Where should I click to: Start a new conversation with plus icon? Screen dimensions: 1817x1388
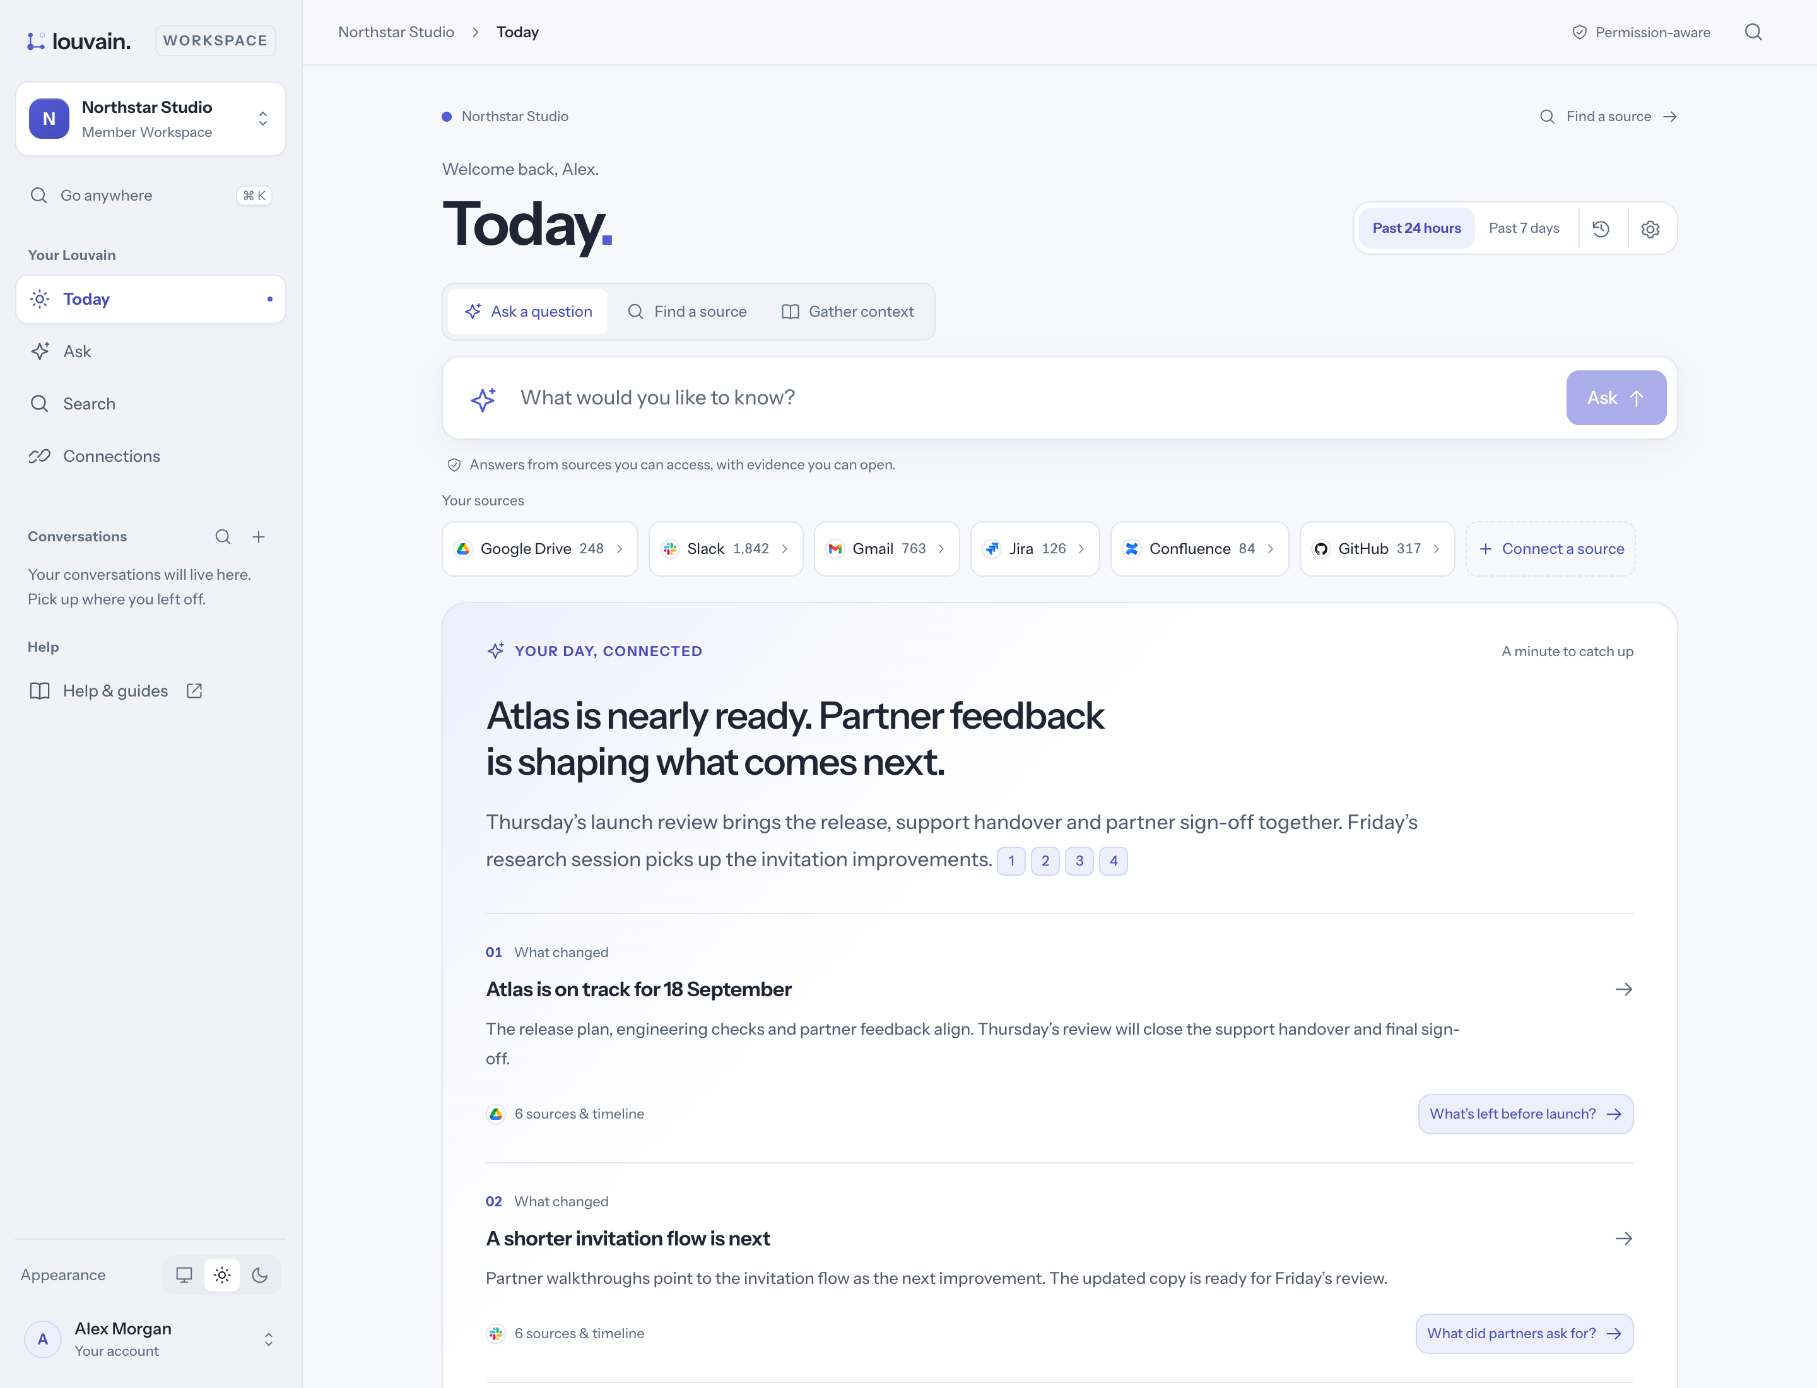coord(259,537)
